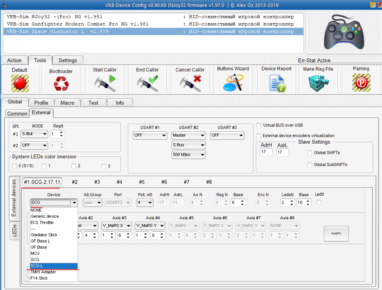Click the Make Reg File cube icon

click(x=319, y=83)
